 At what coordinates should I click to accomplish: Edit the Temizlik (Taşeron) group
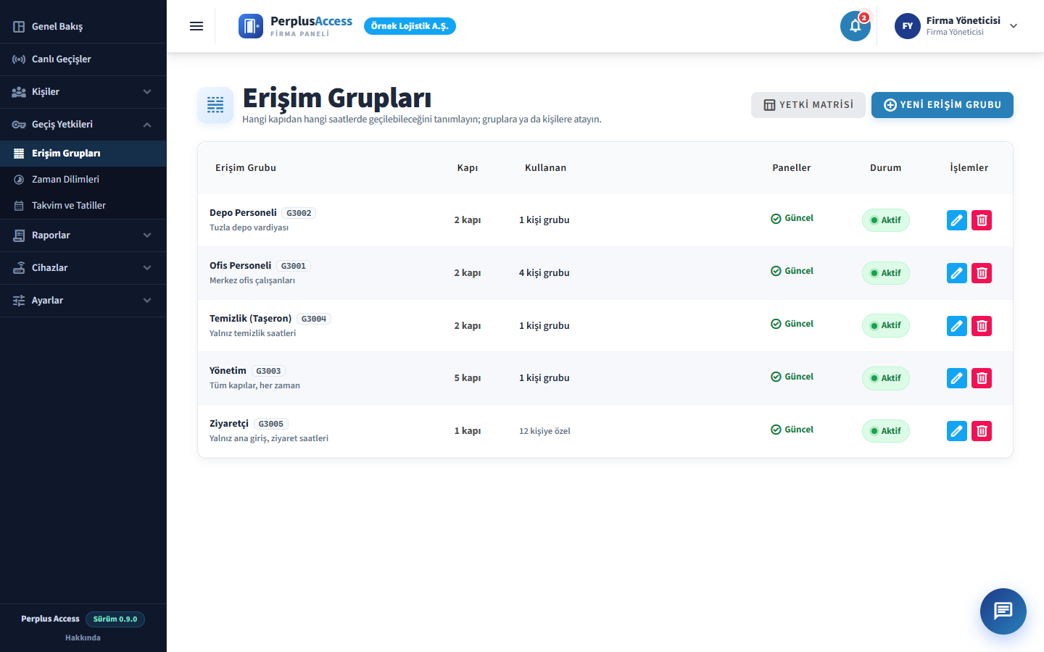957,326
